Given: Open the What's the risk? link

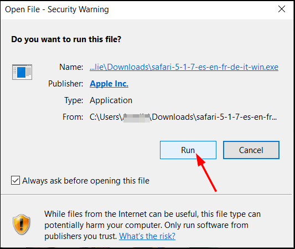Looking at the screenshot, I should pyautogui.click(x=147, y=236).
